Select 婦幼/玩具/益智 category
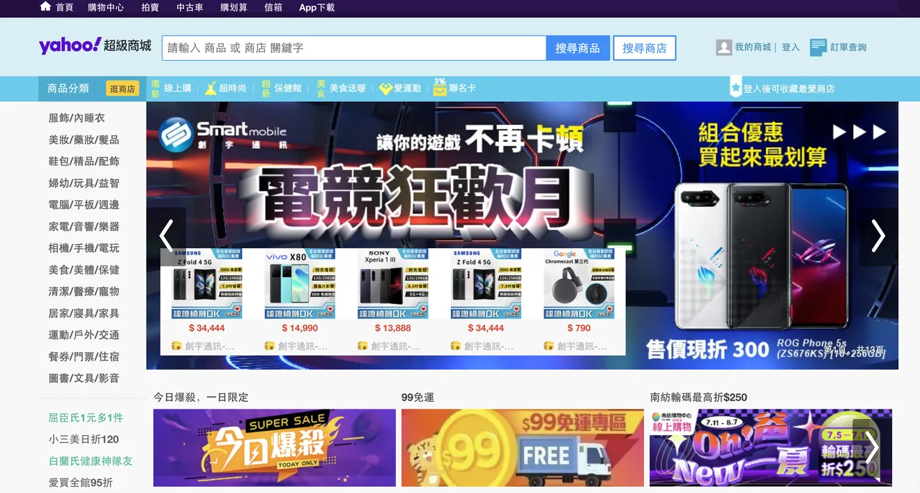Viewport: 920px width, 493px height. pos(84,183)
